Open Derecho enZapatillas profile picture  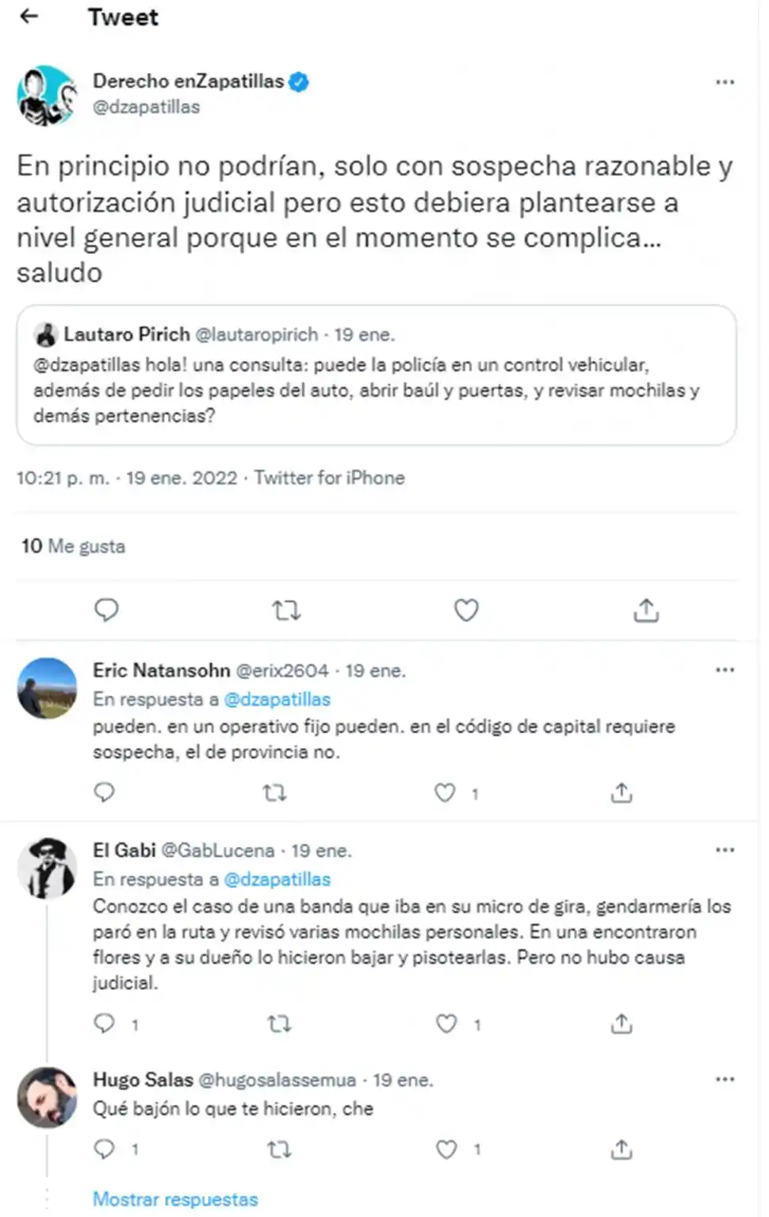(x=47, y=96)
